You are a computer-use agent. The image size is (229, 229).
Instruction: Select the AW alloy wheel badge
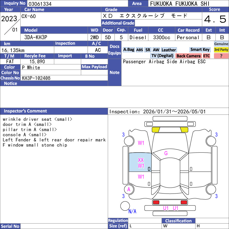click(156, 50)
